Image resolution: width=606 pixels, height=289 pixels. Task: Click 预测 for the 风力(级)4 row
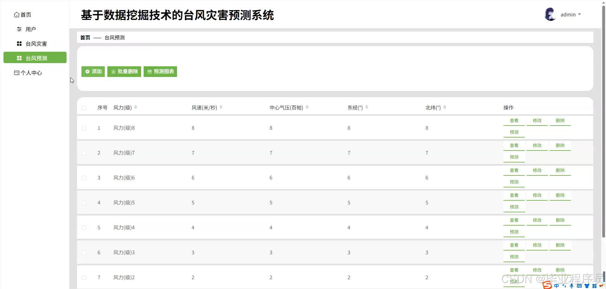(x=514, y=232)
